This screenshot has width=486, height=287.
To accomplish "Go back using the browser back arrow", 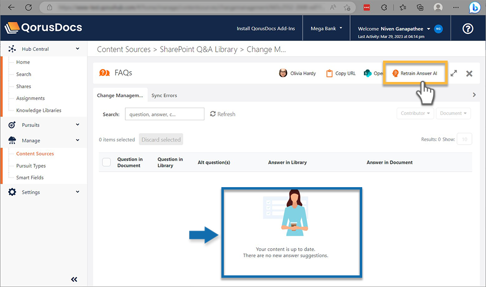I will click(12, 7).
